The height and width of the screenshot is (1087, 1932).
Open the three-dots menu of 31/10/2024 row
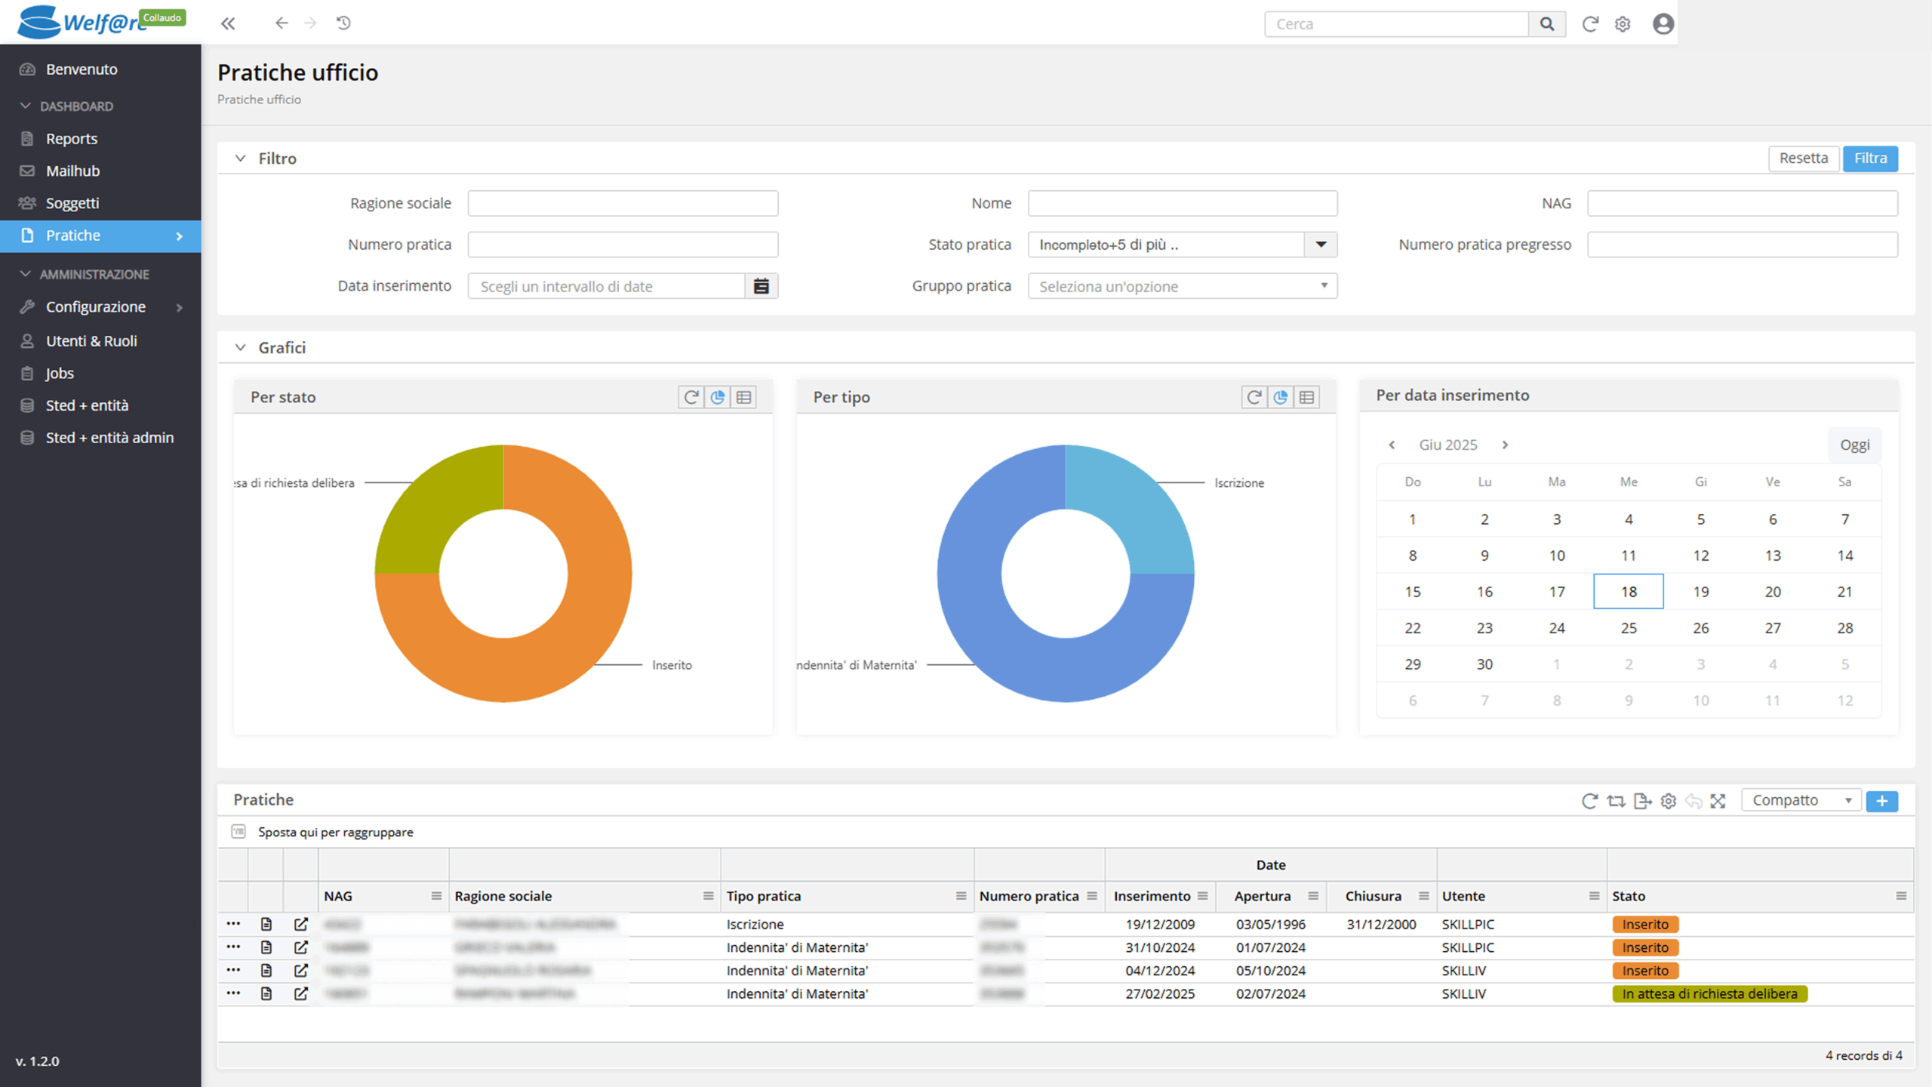click(233, 947)
